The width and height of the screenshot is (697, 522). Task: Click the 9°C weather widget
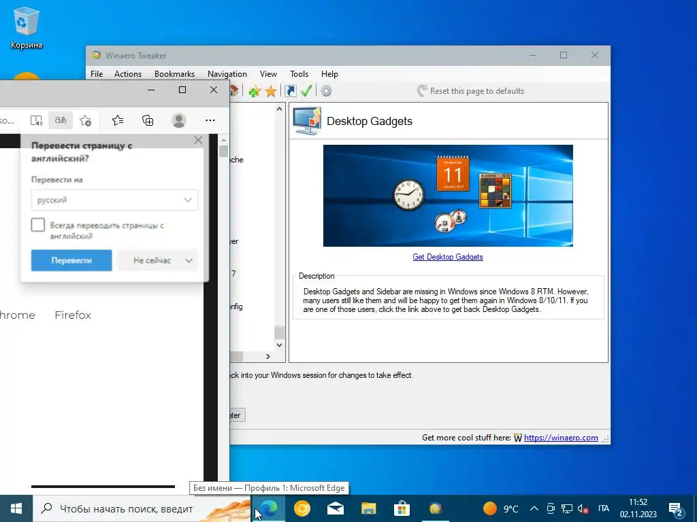tap(500, 508)
